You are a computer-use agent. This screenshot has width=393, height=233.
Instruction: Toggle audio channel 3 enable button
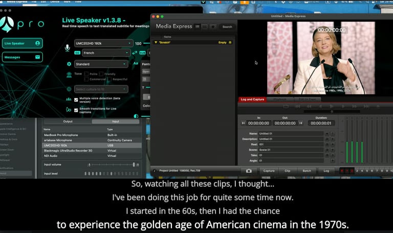(357, 171)
